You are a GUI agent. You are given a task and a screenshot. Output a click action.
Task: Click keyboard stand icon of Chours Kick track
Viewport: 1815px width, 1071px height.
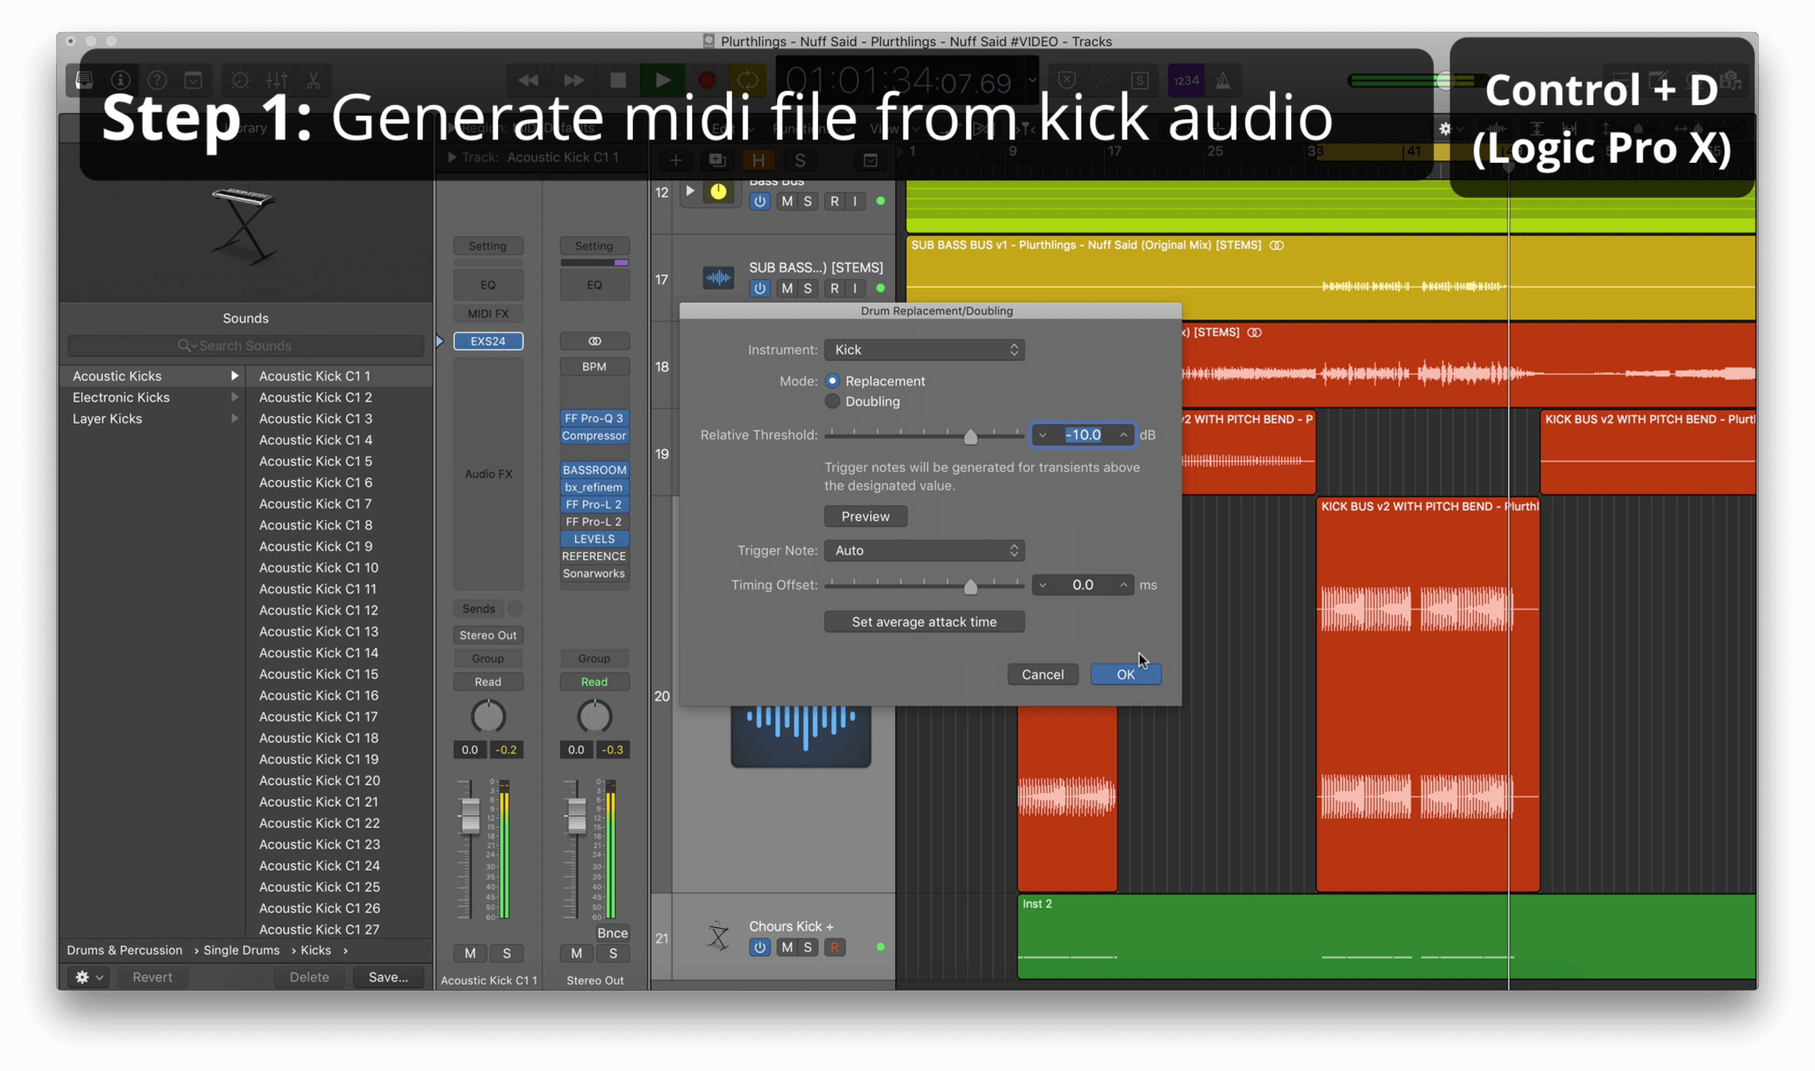click(718, 936)
